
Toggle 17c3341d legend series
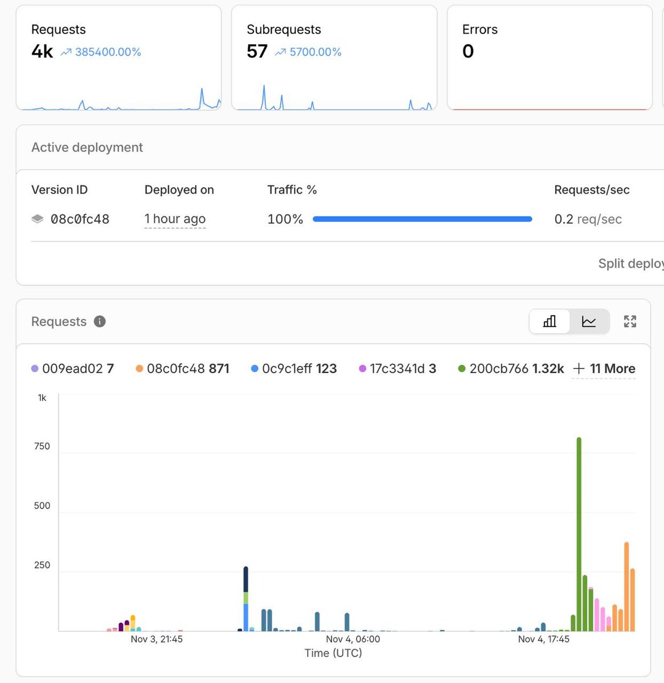point(397,369)
